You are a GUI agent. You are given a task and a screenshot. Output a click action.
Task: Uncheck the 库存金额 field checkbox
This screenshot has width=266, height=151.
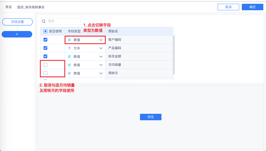(x=45, y=56)
